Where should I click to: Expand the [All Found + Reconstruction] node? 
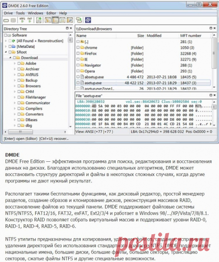(6, 41)
